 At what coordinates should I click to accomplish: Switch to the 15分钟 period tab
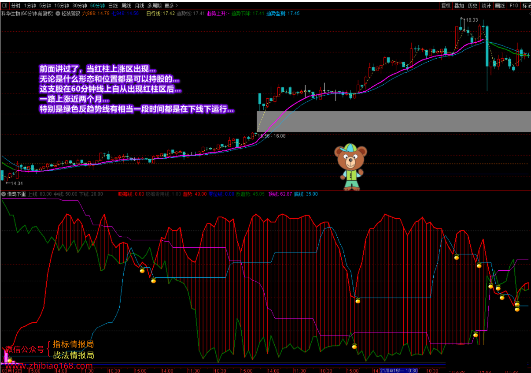click(62, 6)
